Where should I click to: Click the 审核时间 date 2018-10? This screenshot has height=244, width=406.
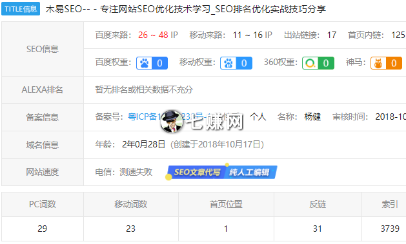pos(391,117)
